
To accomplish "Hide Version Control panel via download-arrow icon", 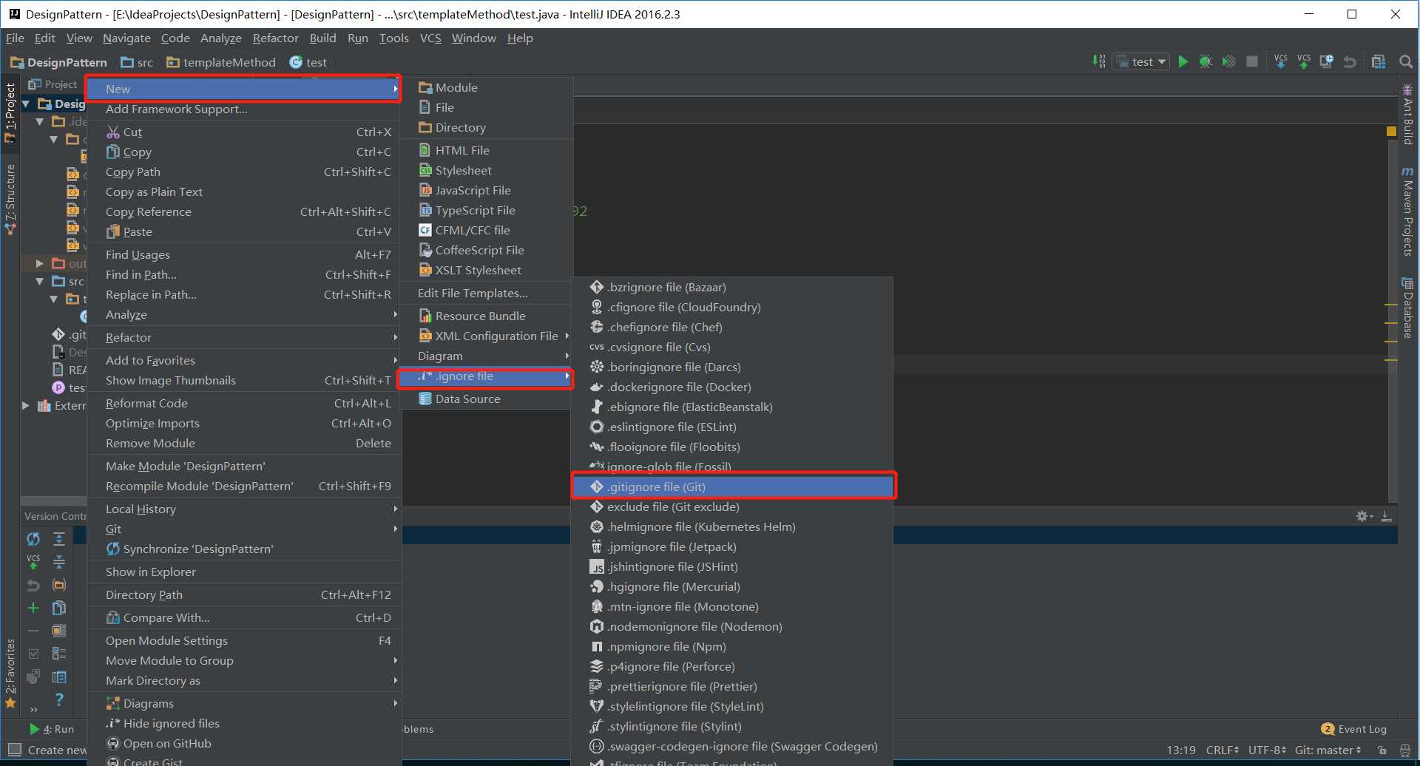I will 1387,516.
